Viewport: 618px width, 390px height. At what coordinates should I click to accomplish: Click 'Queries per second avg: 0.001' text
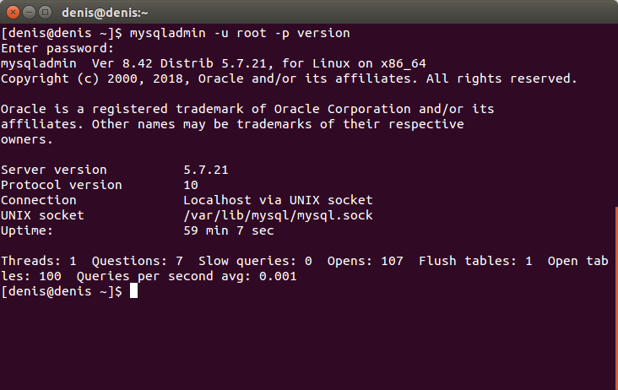[x=187, y=276]
